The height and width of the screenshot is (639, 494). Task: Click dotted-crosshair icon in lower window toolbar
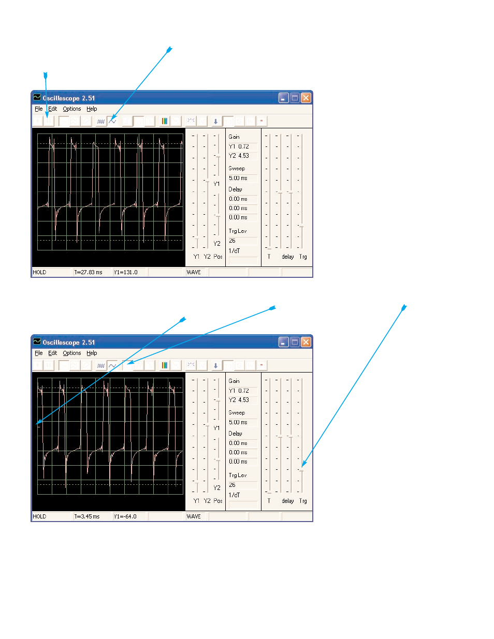191,365
